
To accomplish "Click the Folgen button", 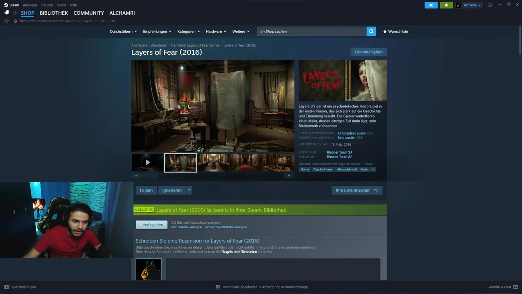I will pyautogui.click(x=146, y=190).
